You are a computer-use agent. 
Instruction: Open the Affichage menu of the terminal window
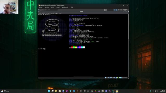[48, 13]
